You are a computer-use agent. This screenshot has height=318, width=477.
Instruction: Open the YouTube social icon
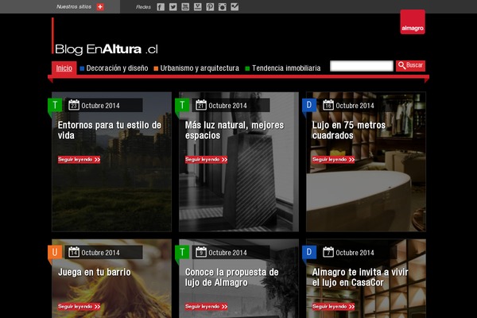(185, 7)
